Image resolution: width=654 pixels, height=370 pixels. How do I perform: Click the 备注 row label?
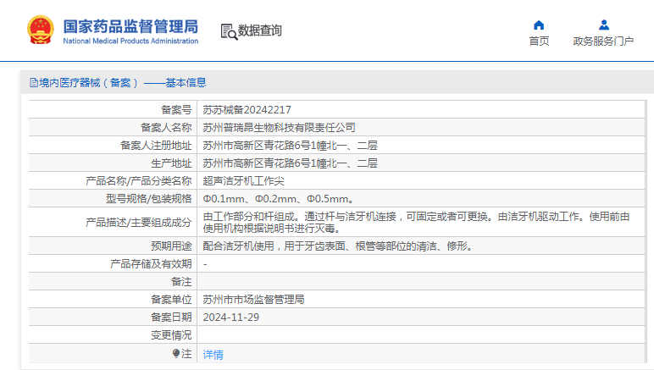point(181,282)
